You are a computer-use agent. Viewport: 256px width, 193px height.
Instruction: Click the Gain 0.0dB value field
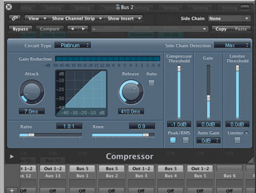(208, 124)
